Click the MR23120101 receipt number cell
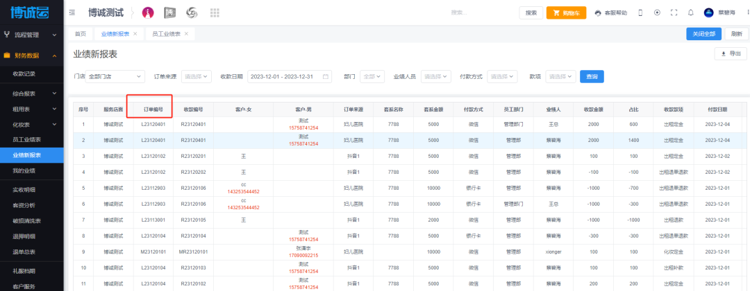Image resolution: width=750 pixels, height=291 pixels. (193, 252)
